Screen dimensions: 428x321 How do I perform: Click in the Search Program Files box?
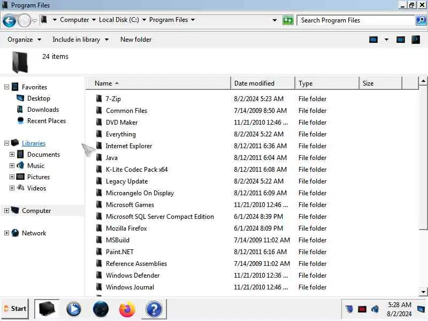[x=356, y=20]
